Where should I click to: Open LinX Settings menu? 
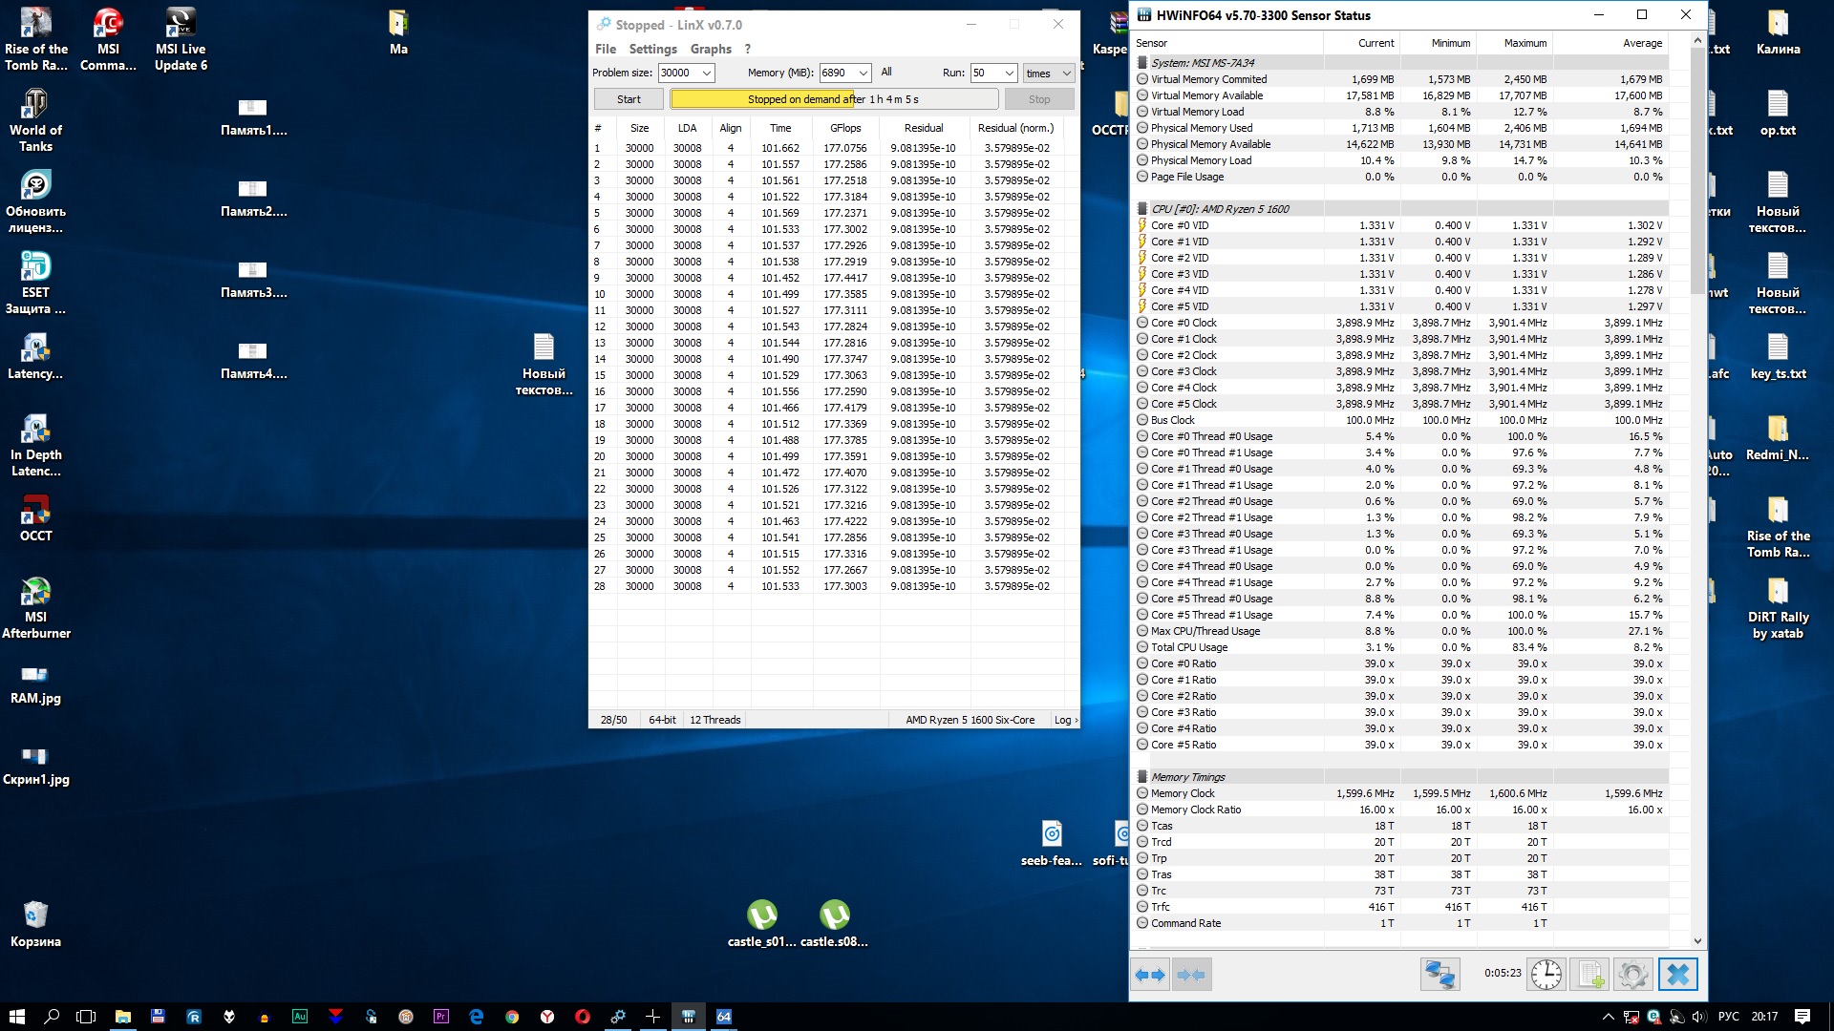(652, 49)
